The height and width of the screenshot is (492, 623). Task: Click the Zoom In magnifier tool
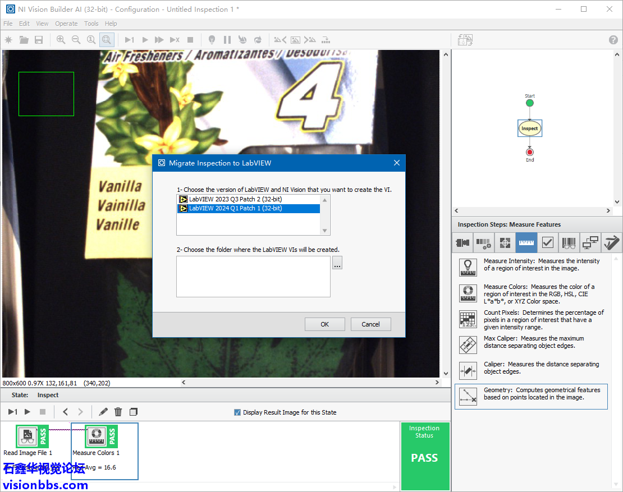61,40
